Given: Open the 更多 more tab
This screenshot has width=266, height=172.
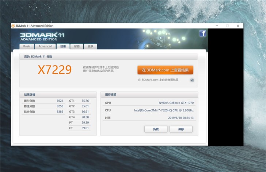Looking at the screenshot, I should [x=90, y=46].
